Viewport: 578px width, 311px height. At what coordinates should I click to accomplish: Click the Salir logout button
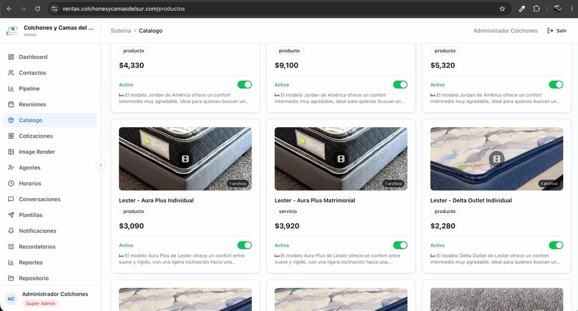(x=557, y=31)
